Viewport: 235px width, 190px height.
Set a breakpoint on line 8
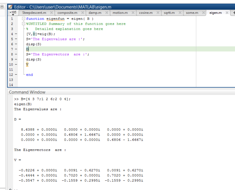pyautogui.click(x=16, y=54)
